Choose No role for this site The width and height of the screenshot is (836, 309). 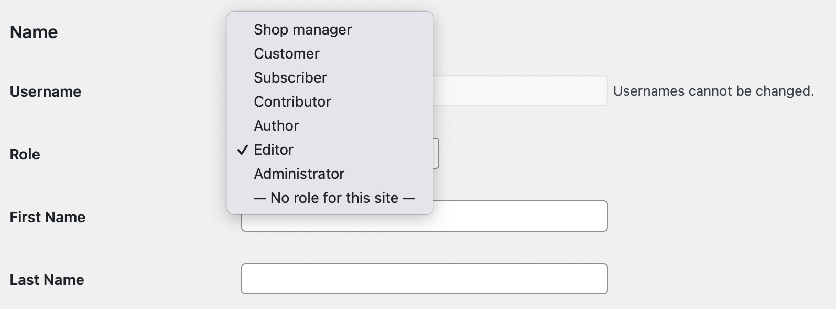[x=334, y=198]
